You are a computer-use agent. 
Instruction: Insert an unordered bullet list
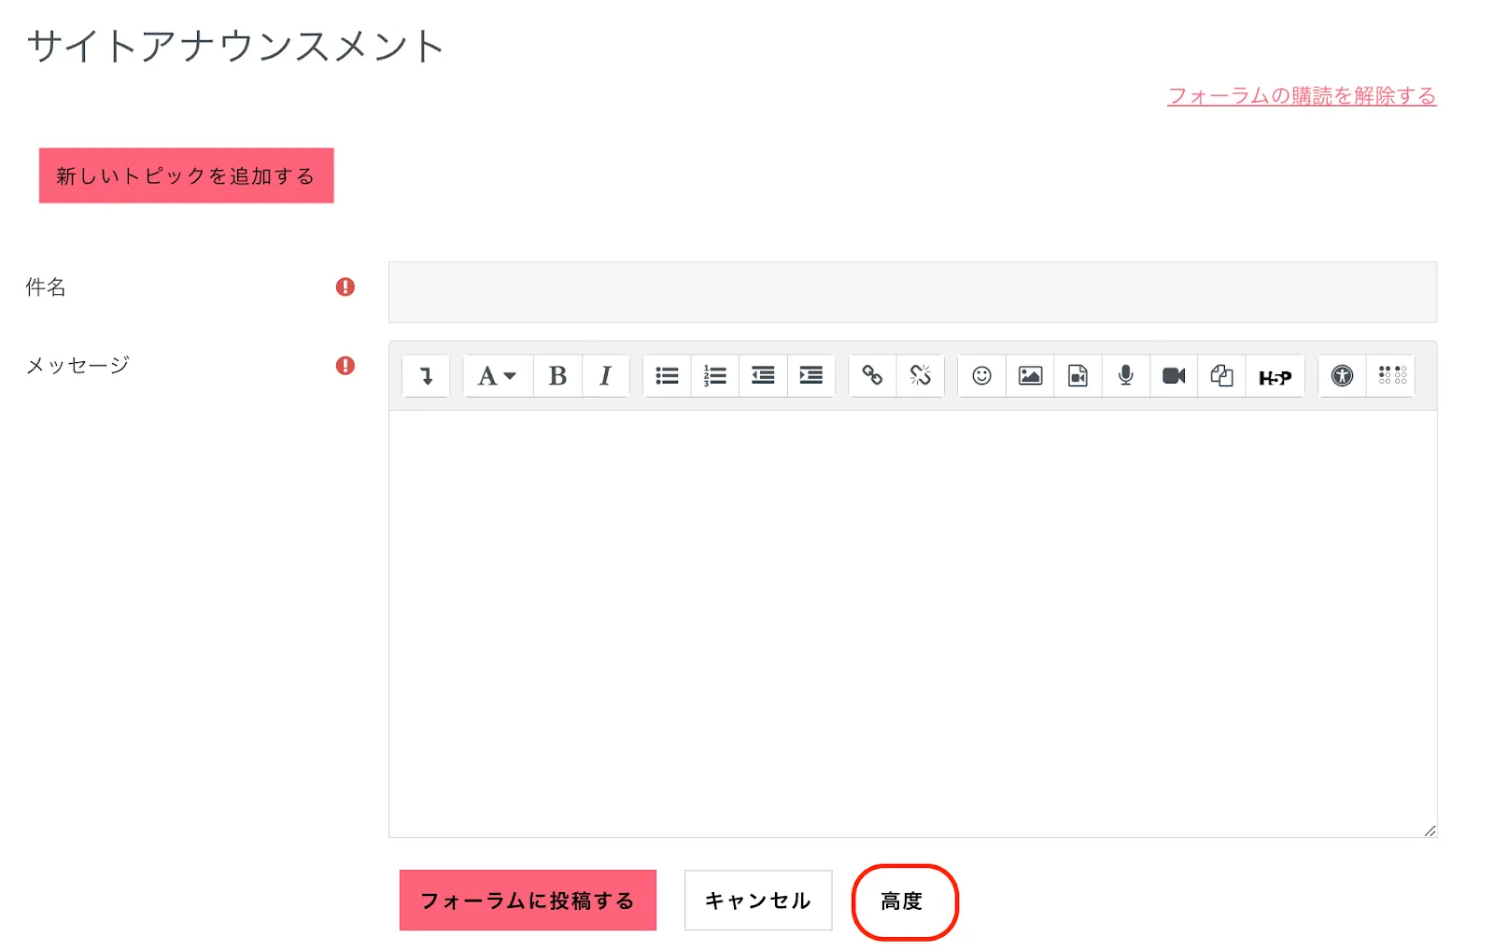[x=667, y=376]
